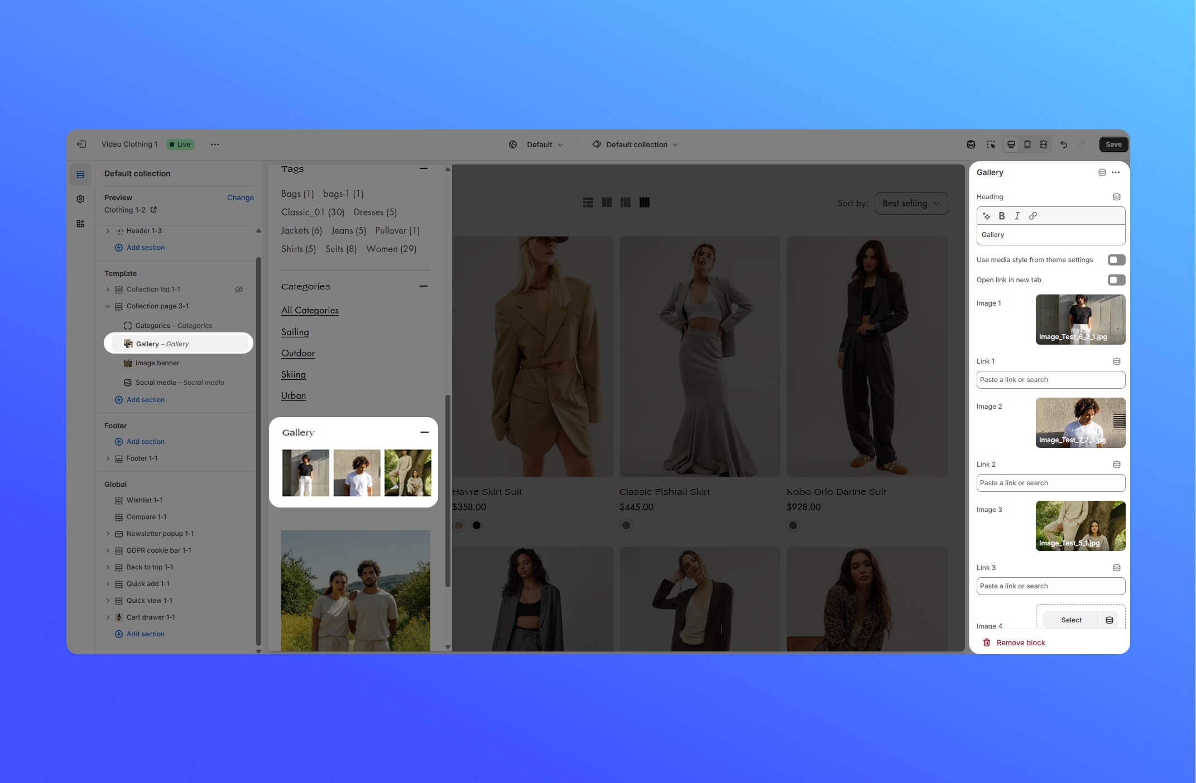
Task: Click the AI generate text sparkle icon
Action: [x=987, y=216]
